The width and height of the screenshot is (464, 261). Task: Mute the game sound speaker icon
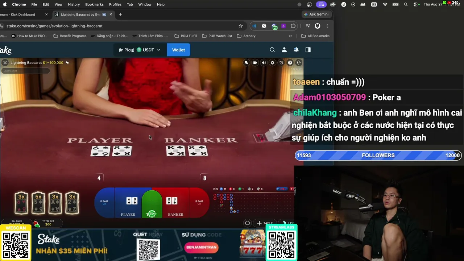(x=264, y=63)
